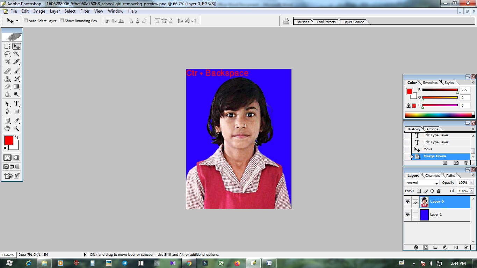Screen dimensions: 477x268
Task: Open the Fill slider arrow
Action: 471,191
